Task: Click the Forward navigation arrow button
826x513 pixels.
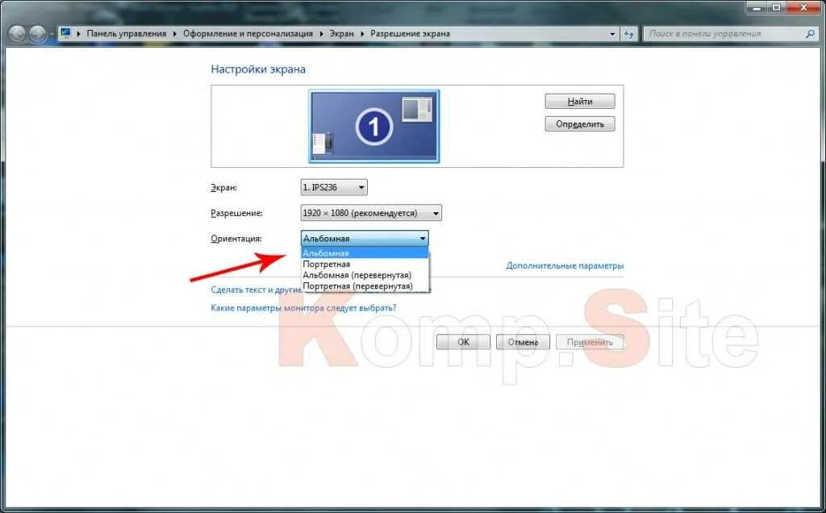Action: pyautogui.click(x=37, y=34)
